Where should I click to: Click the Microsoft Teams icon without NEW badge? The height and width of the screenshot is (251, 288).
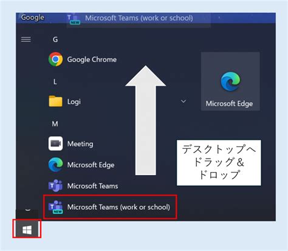[55, 185]
